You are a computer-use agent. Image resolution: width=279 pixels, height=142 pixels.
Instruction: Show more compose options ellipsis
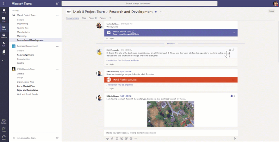click(136, 138)
